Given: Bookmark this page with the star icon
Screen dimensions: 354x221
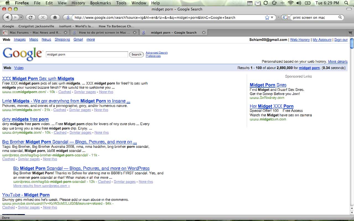Looking at the screenshot, I should (267, 17).
